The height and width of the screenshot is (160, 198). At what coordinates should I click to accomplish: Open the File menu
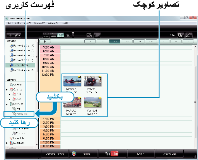[x=9, y=23]
